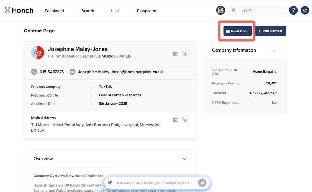Open the Lists menu item
The height and width of the screenshot is (192, 312).
click(x=115, y=11)
